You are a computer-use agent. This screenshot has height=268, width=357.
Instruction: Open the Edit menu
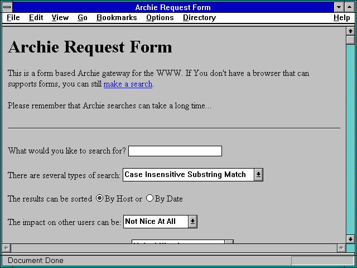tap(36, 18)
